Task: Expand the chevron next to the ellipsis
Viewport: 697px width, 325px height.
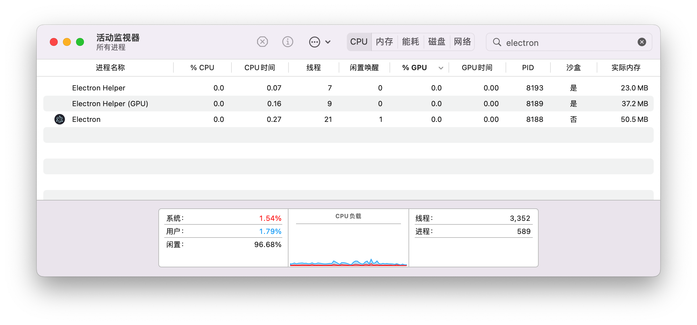Action: pos(328,42)
